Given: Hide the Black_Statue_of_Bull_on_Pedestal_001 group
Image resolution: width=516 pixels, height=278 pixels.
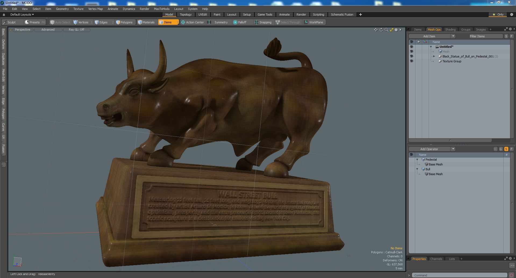Looking at the screenshot, I should point(411,56).
